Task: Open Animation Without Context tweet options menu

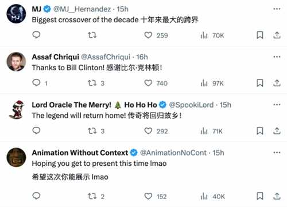Action: click(x=277, y=153)
